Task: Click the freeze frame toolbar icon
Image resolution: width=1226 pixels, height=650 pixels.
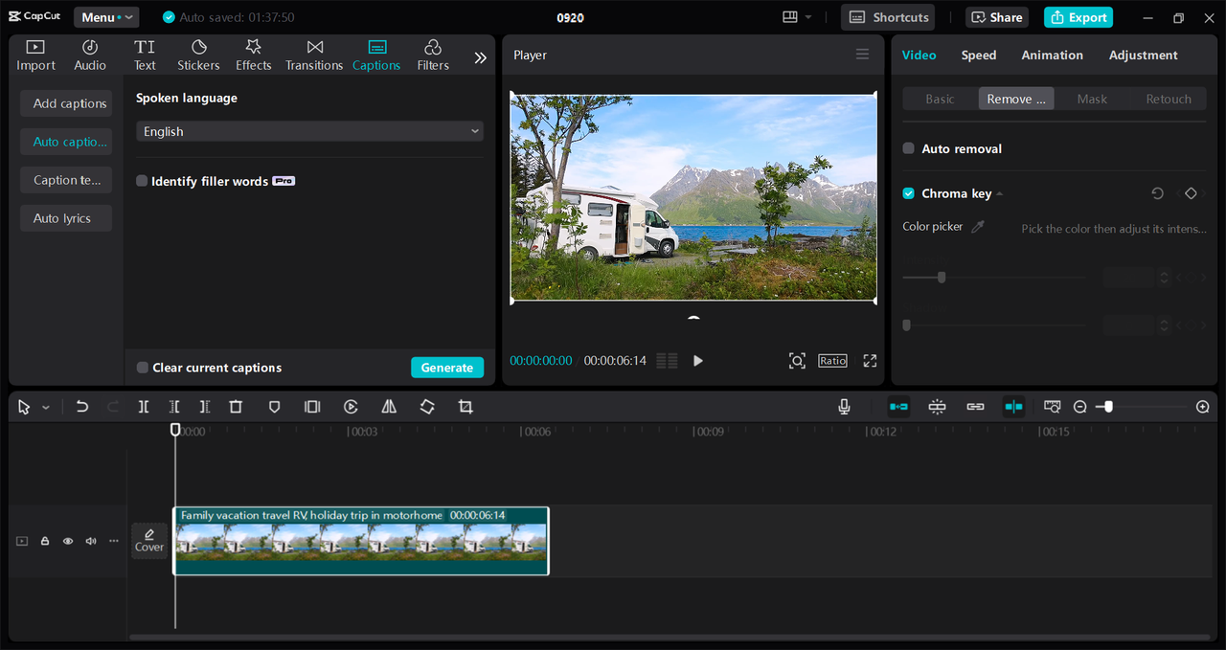Action: tap(312, 407)
